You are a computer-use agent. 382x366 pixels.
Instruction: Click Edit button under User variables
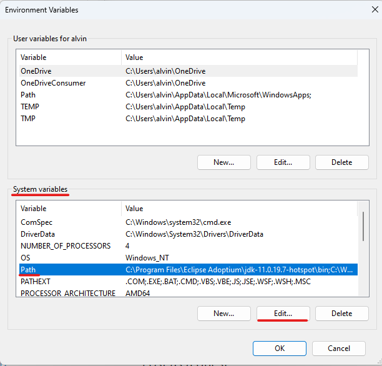pos(283,162)
